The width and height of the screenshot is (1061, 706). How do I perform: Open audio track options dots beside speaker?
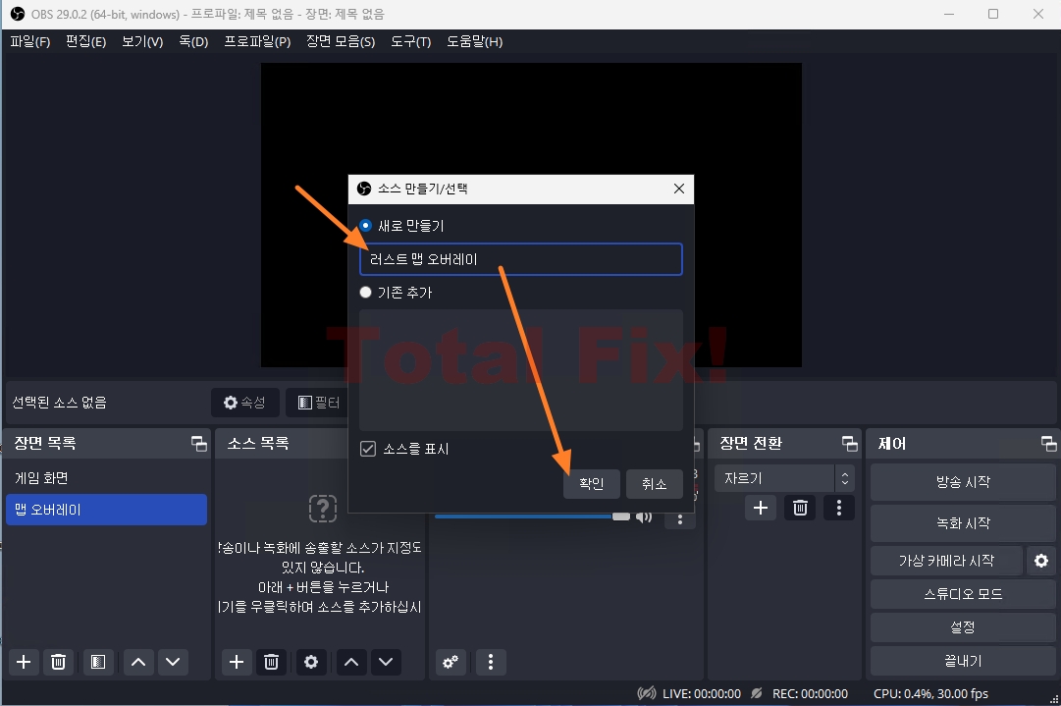click(x=680, y=518)
